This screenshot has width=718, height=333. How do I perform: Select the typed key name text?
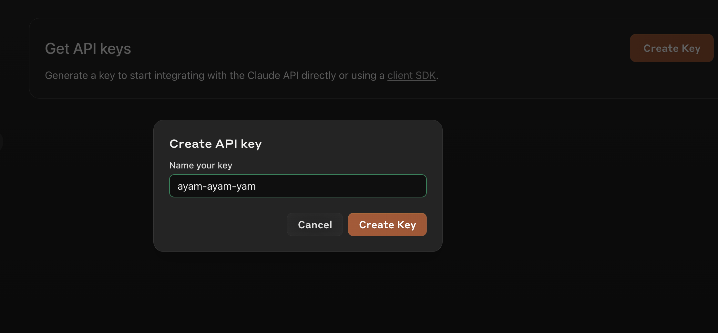coord(216,186)
